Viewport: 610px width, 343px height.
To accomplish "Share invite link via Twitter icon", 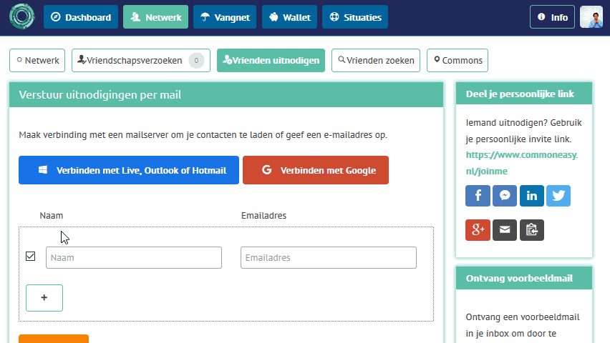I will [558, 195].
